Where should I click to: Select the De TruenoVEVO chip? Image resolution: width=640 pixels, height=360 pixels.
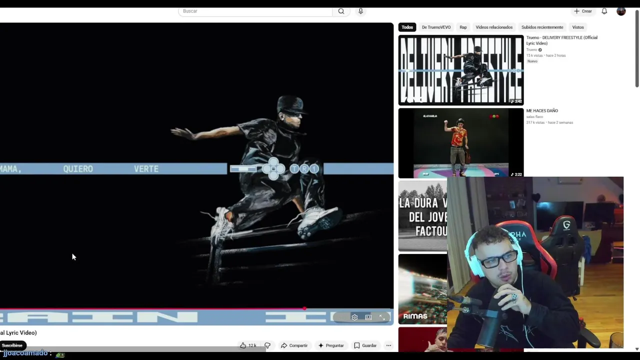pos(436,27)
